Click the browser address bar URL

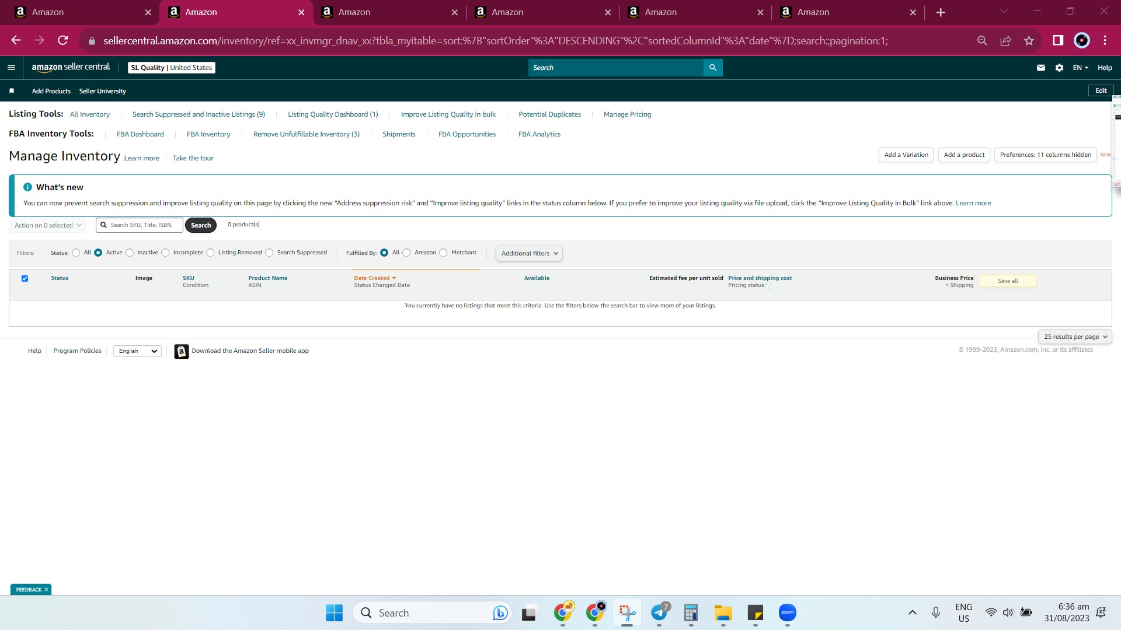coord(495,41)
